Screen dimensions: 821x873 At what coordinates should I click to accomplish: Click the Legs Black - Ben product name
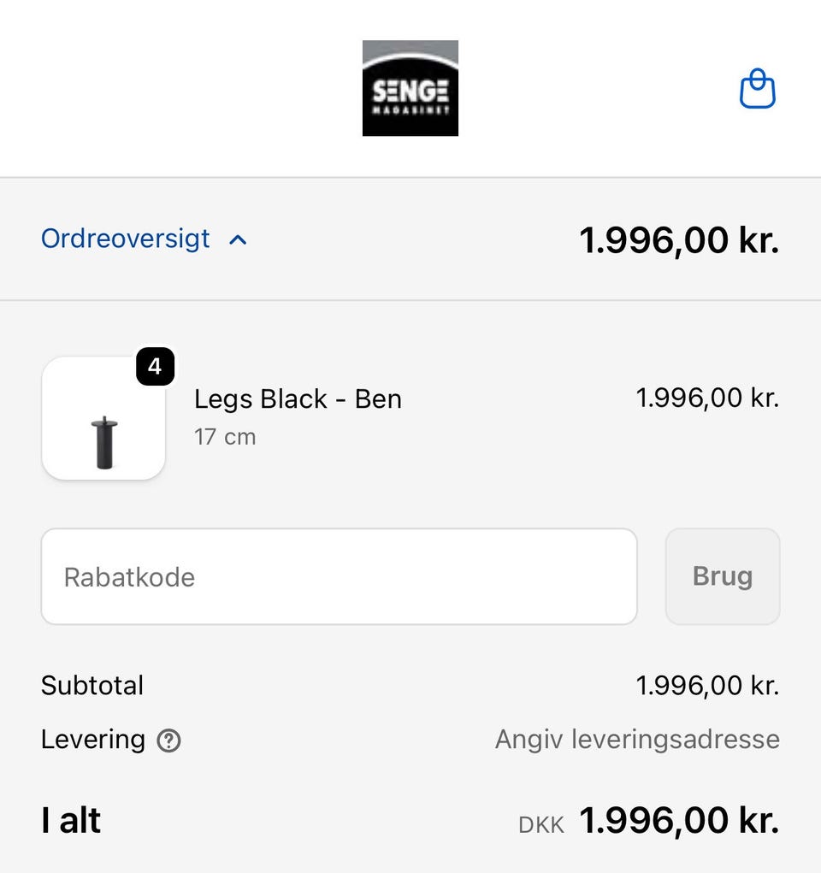(x=298, y=399)
